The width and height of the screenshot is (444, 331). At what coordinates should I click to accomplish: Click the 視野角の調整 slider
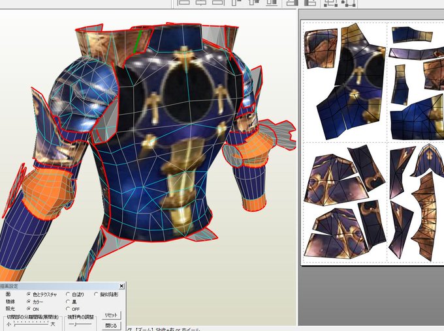pos(80,324)
